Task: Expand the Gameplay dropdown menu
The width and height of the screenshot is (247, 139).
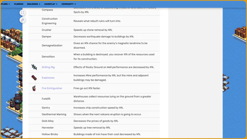Action: point(51,4)
